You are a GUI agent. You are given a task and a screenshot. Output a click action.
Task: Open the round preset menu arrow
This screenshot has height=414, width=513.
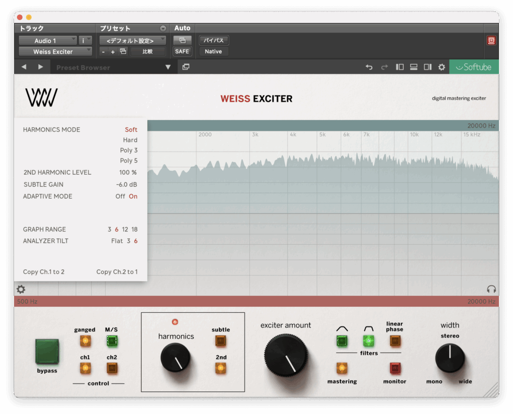(163, 29)
